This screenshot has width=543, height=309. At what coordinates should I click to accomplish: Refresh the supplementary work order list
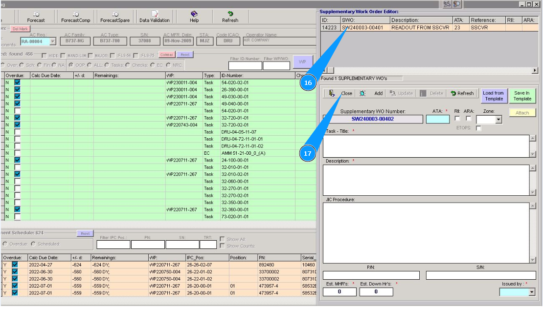pyautogui.click(x=462, y=93)
